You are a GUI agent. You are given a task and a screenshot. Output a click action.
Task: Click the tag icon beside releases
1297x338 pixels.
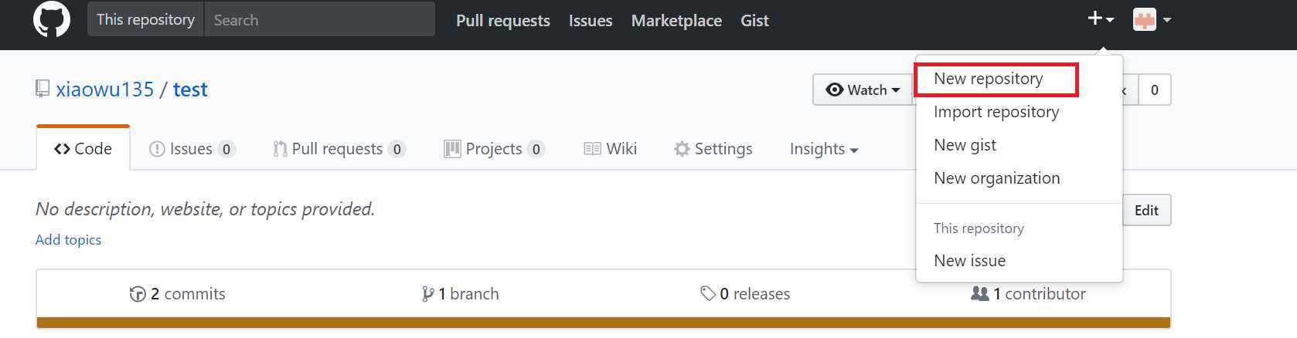707,294
